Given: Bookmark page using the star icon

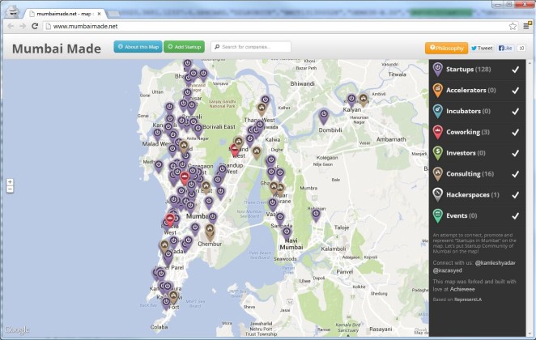Looking at the screenshot, I should 513,26.
